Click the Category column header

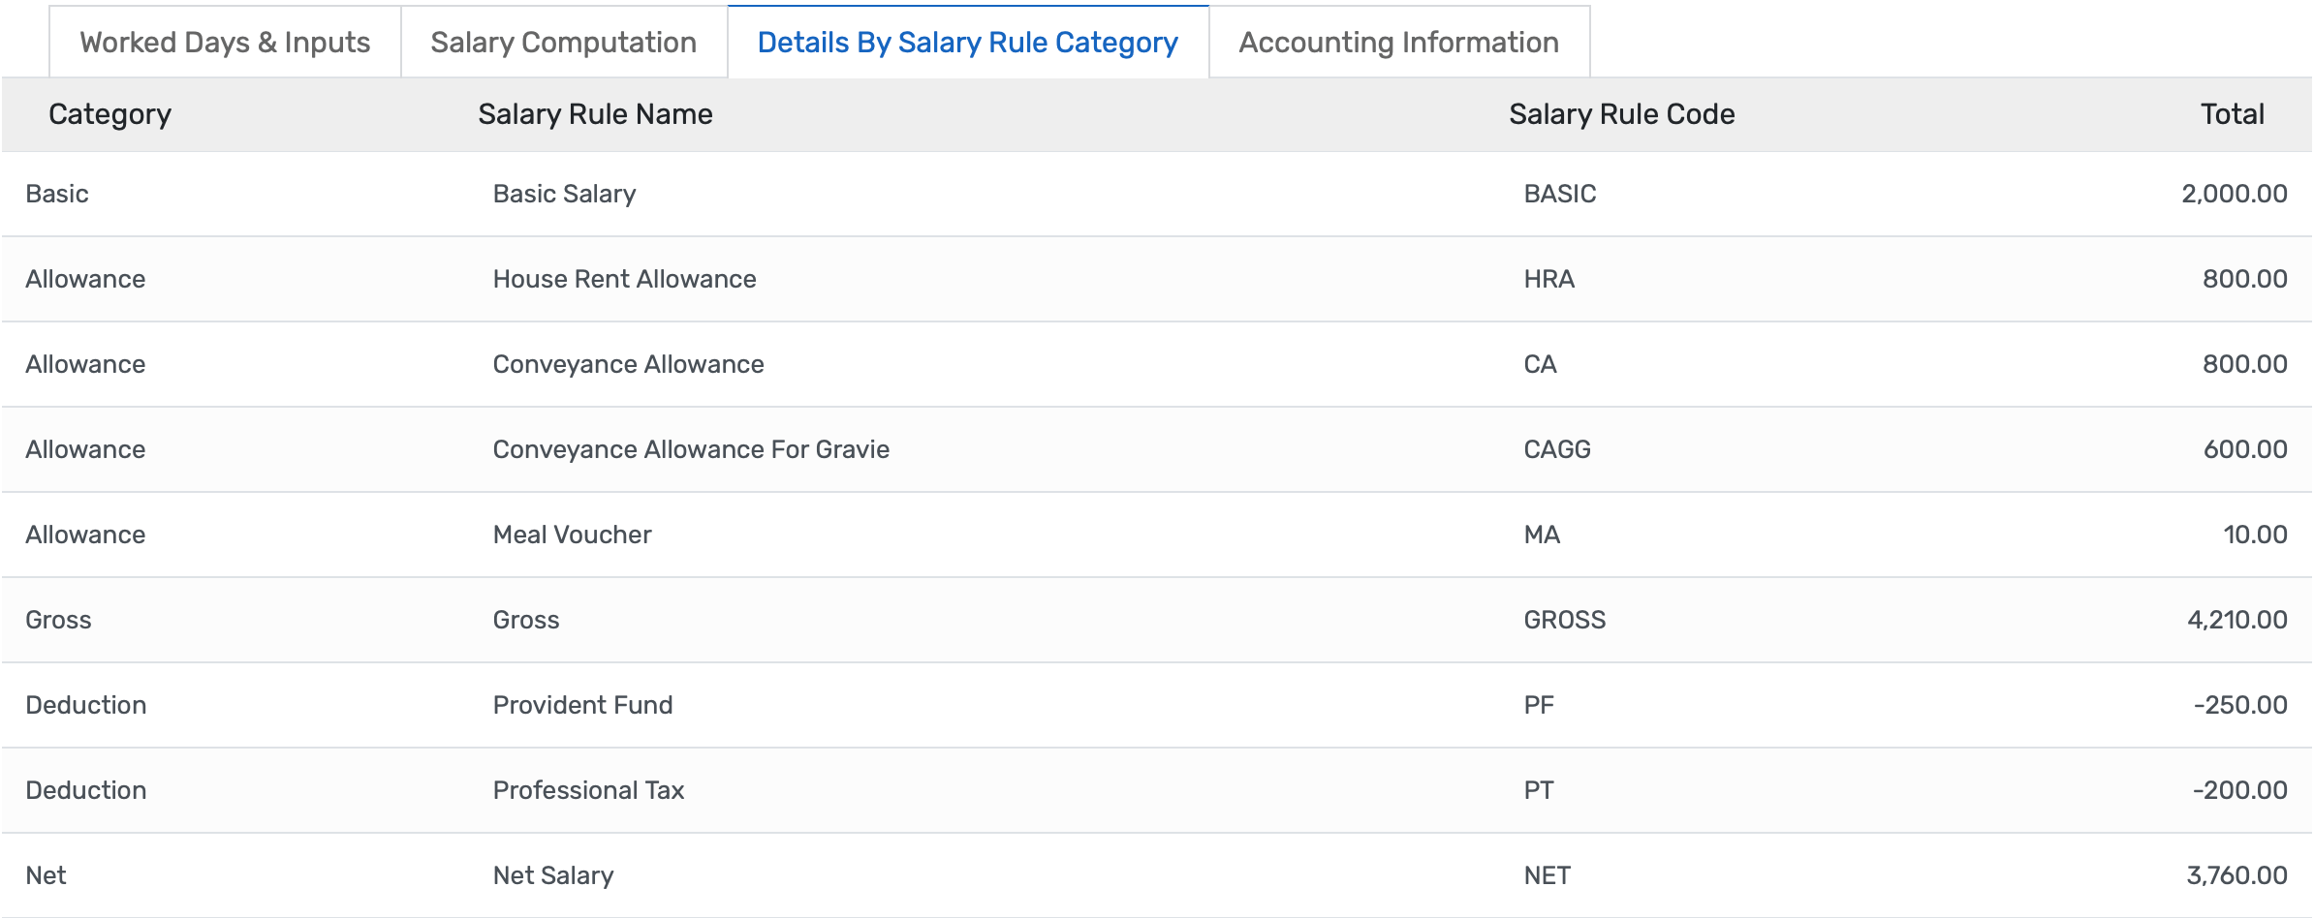click(109, 114)
